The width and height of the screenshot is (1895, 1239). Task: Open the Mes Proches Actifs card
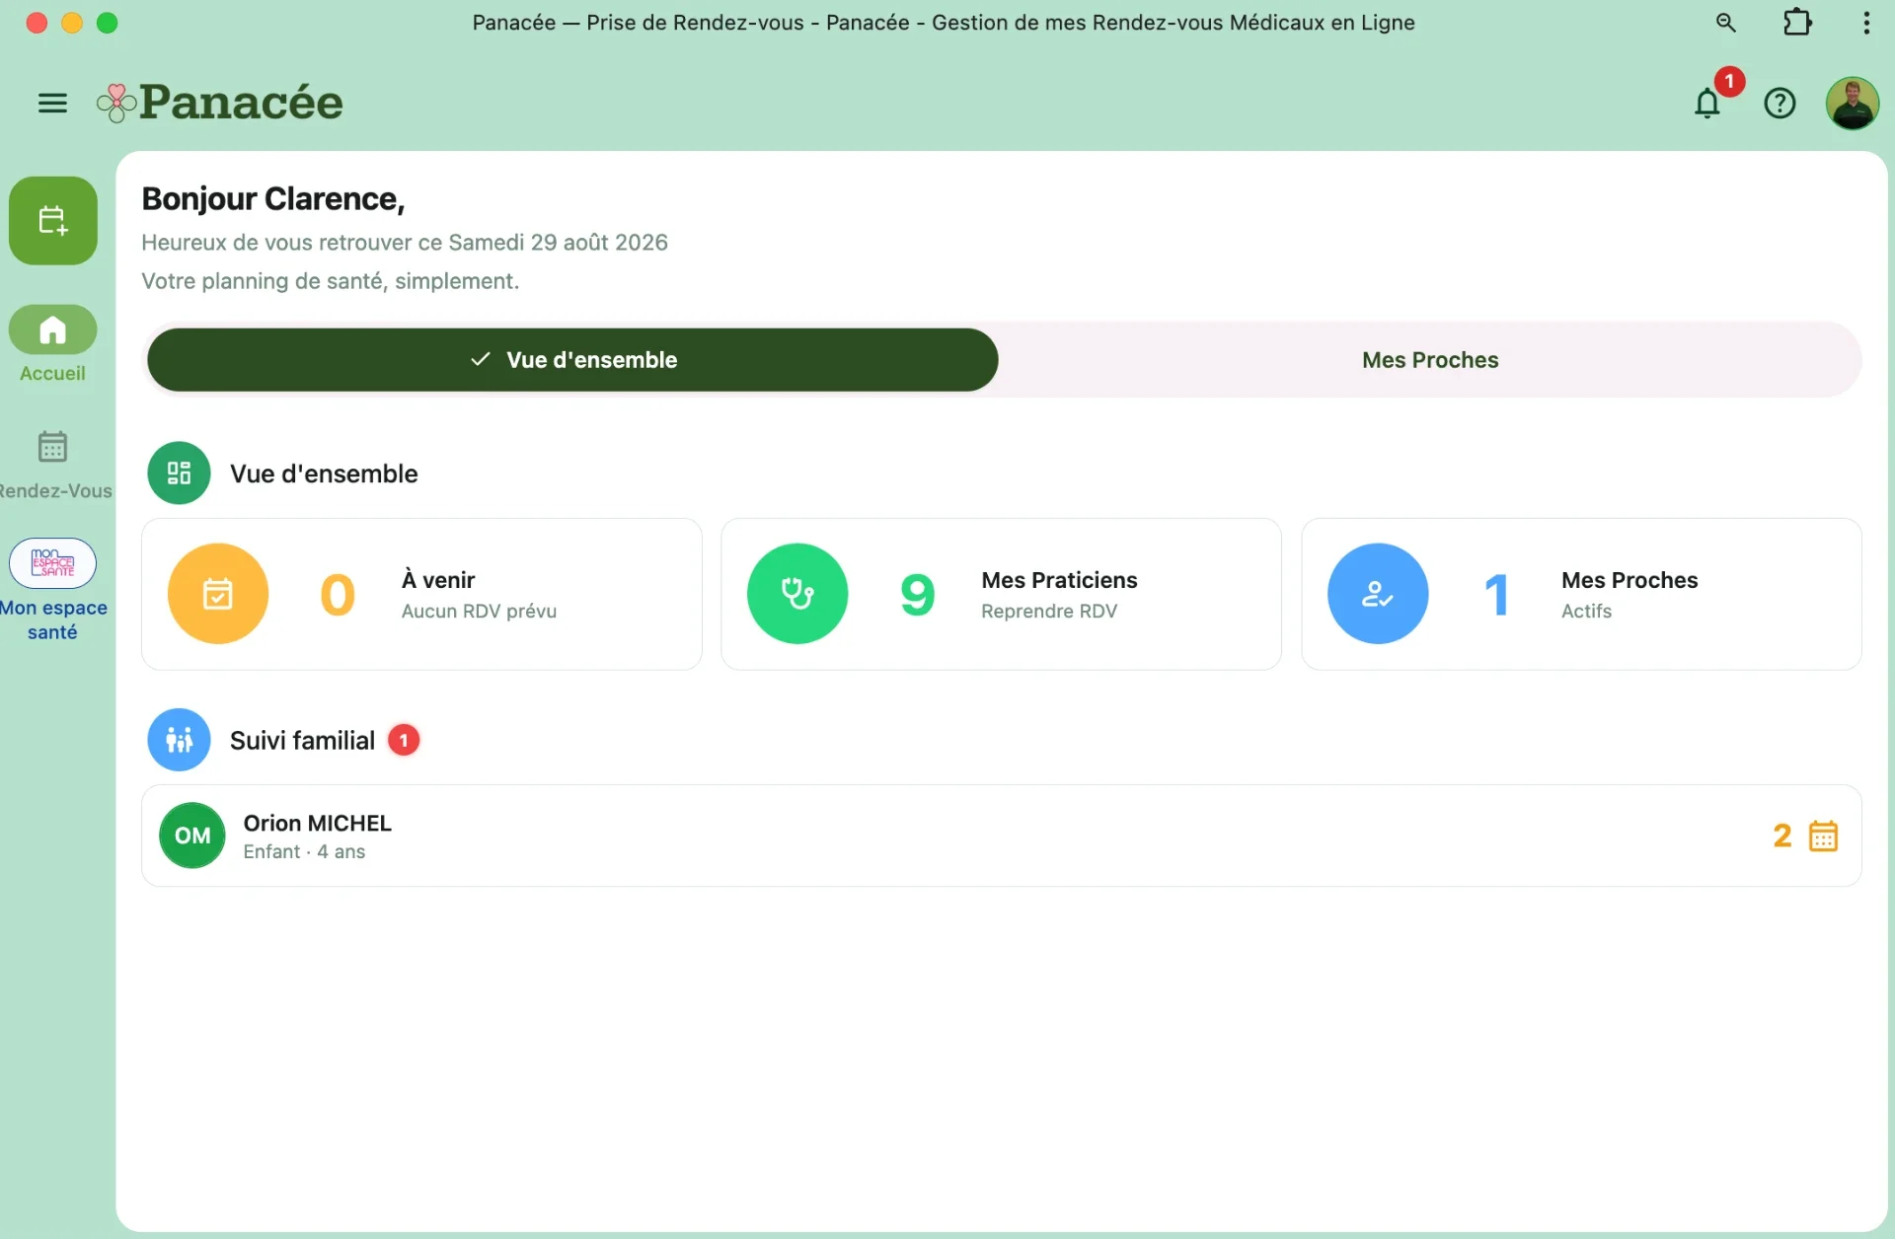(1581, 594)
